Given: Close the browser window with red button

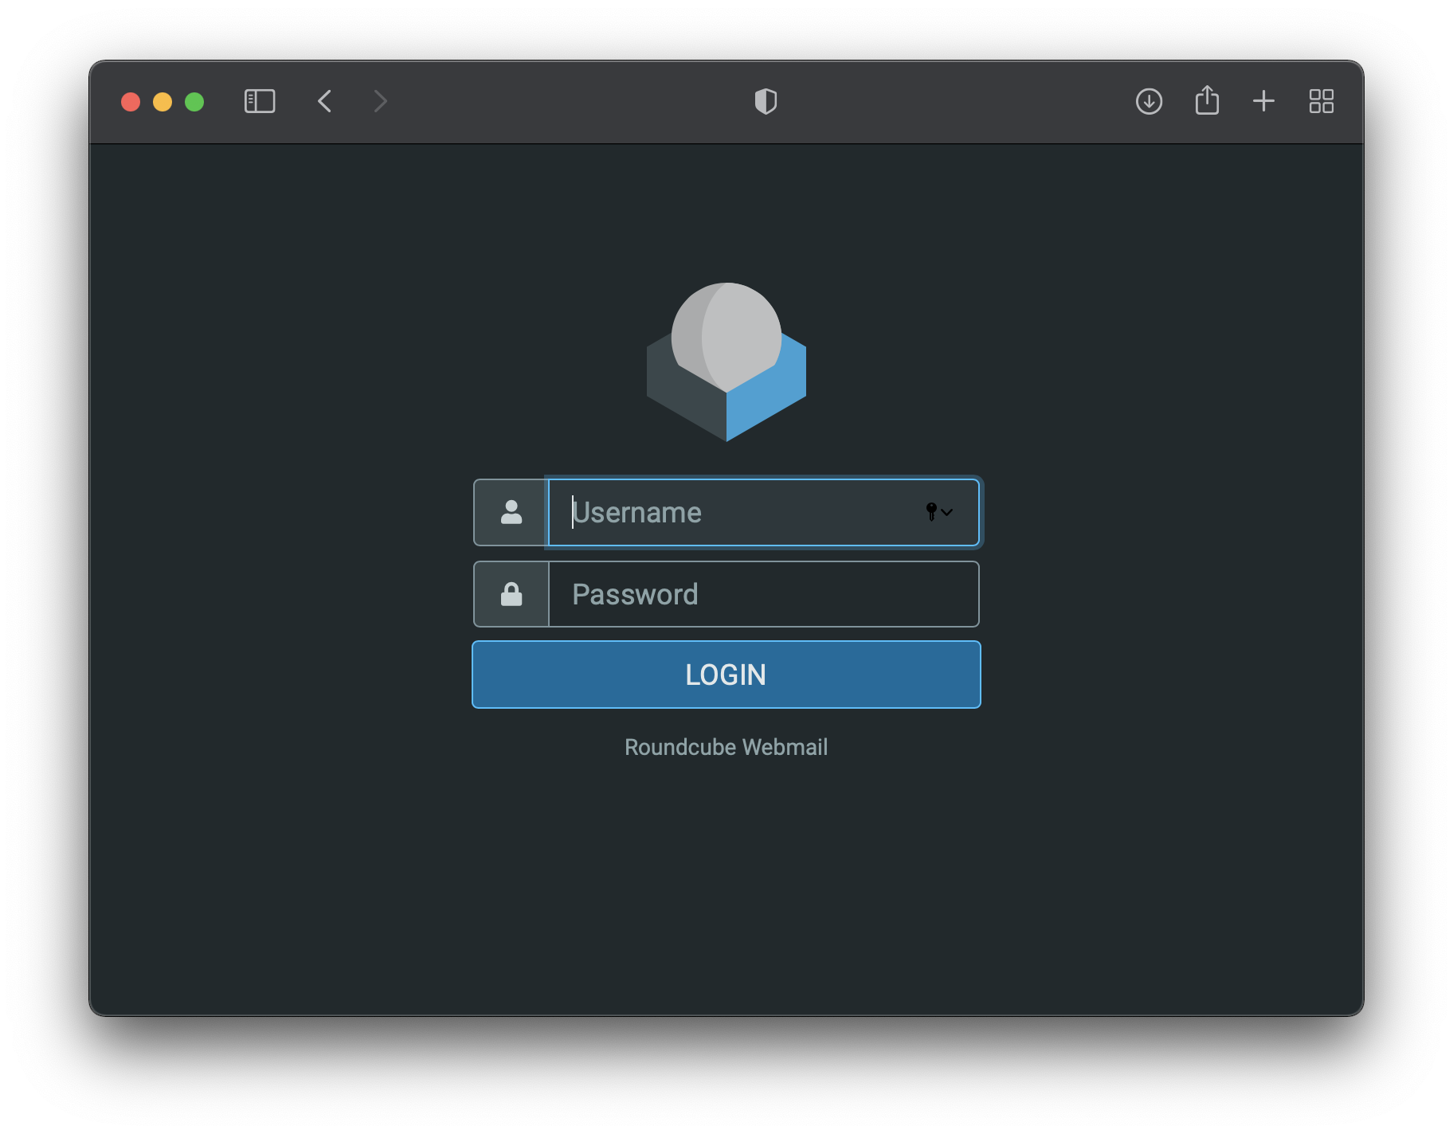Looking at the screenshot, I should pos(131,102).
